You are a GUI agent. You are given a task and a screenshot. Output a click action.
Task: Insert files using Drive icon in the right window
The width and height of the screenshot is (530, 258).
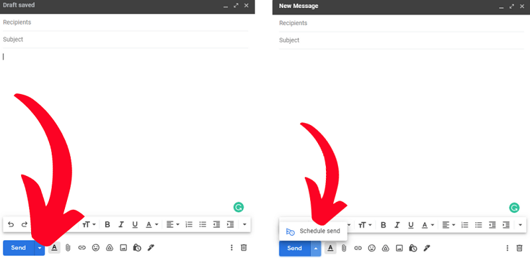coord(386,249)
